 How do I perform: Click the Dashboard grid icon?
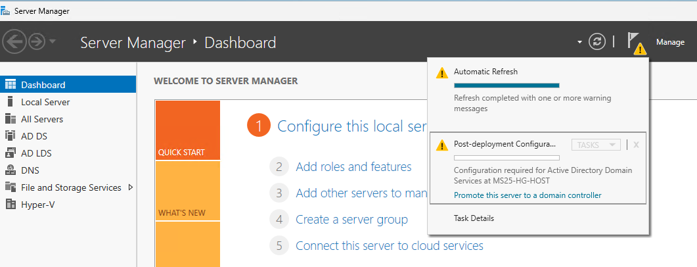point(11,85)
